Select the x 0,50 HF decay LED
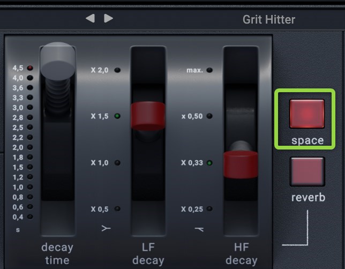Image resolution: width=345 pixels, height=269 pixels. tap(209, 116)
